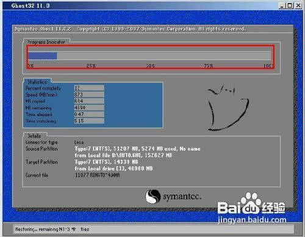Image resolution: width=305 pixels, height=237 pixels.
Task: Maximize the Ghost32 11.0 window
Action: pos(290,5)
